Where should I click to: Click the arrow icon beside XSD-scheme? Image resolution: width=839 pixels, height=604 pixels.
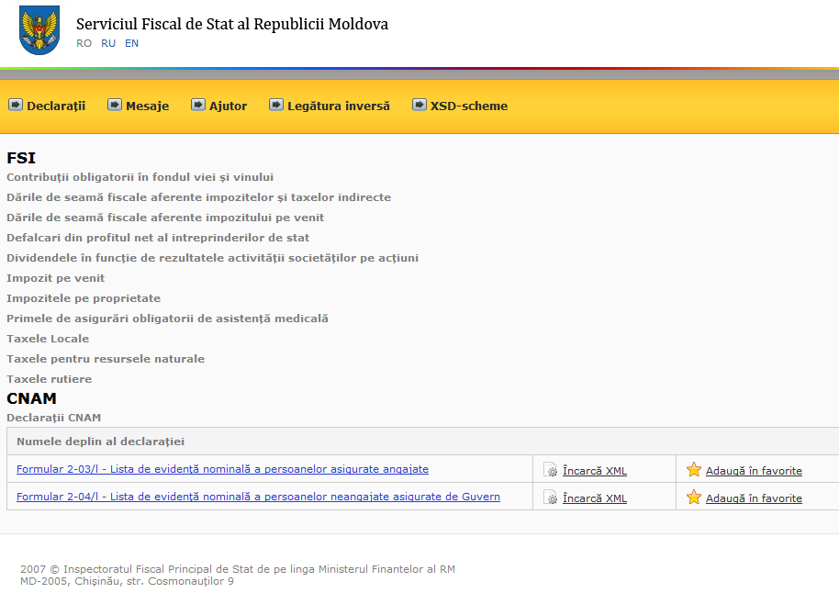pos(419,105)
